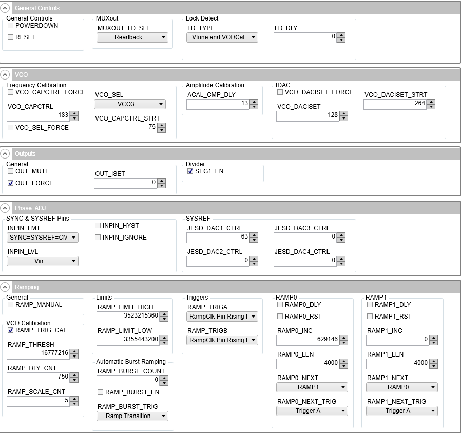Collapse the Outputs section
The image size is (461, 435).
pyautogui.click(x=5, y=153)
